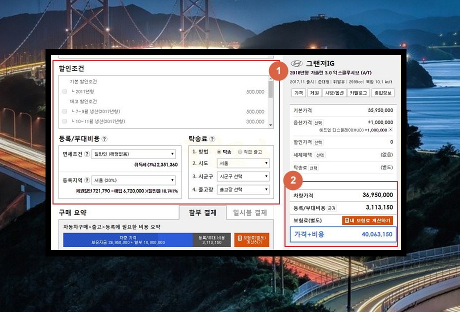Image resolution: width=460 pixels, height=312 pixels.
Task: Click 선택 button next to 세제혜택
Action: [x=320, y=155]
